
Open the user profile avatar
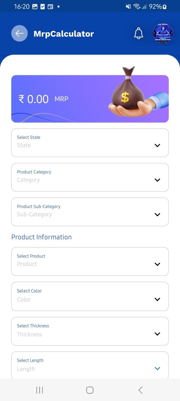(163, 33)
